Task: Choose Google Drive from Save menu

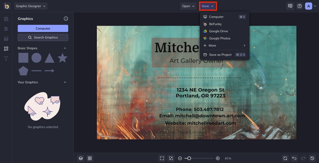Action: coord(218,31)
